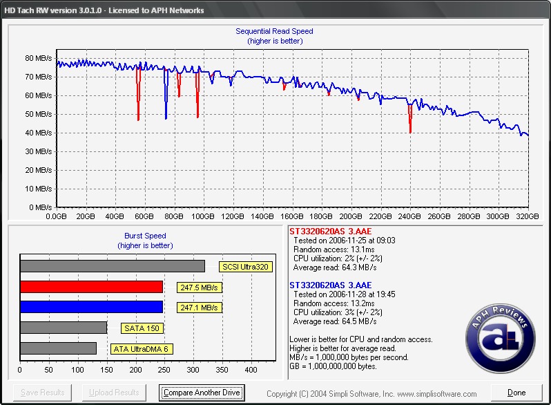Click the gray SCSI Ultra320 reference bar

tap(113, 266)
